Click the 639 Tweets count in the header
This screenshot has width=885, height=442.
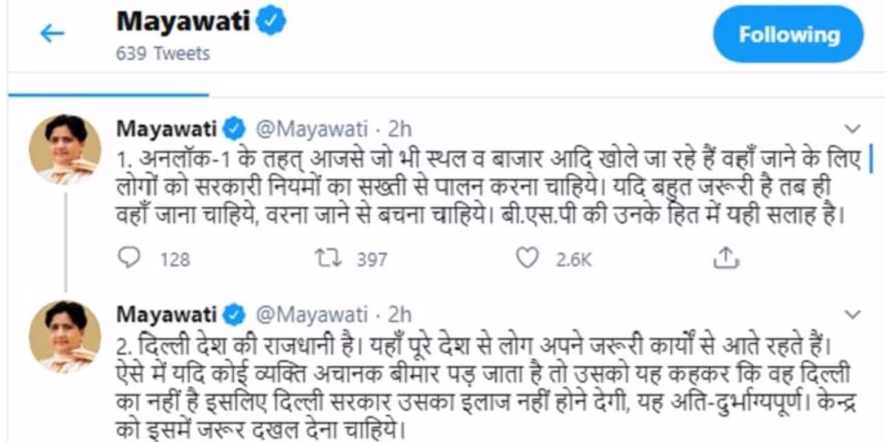(x=162, y=53)
